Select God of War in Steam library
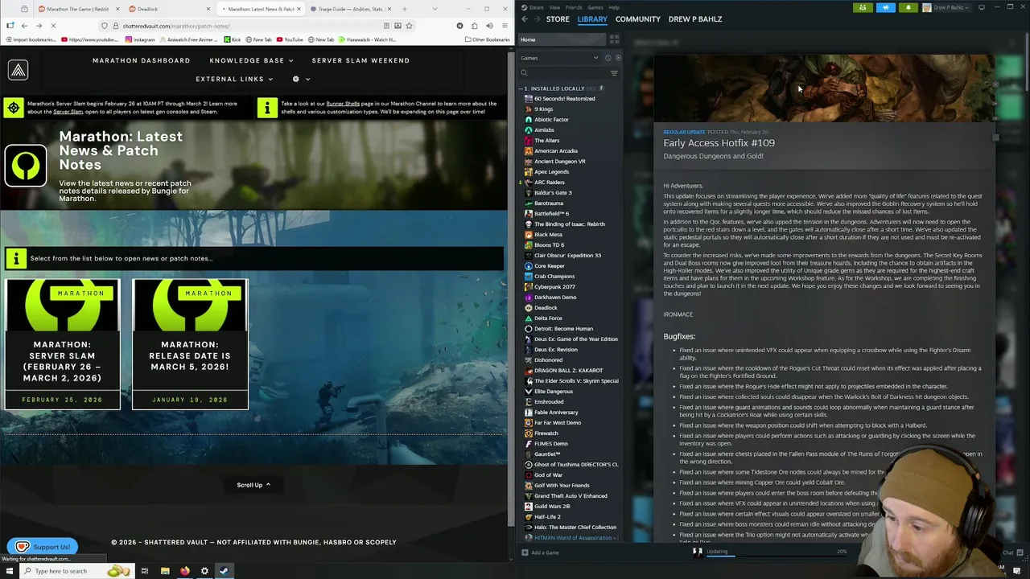Viewport: 1030px width, 579px height. tap(548, 475)
